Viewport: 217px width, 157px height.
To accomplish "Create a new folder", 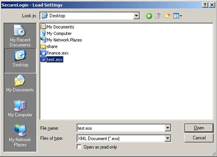I will click(167, 16).
